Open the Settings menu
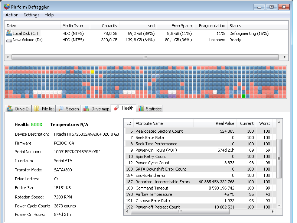Screen dimensions: 297x223 (32, 15)
